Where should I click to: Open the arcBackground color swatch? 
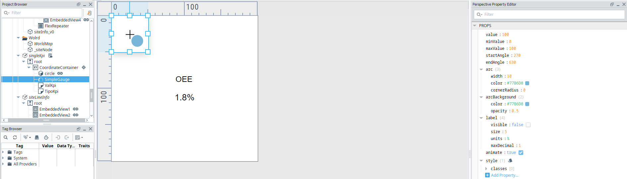point(527,104)
